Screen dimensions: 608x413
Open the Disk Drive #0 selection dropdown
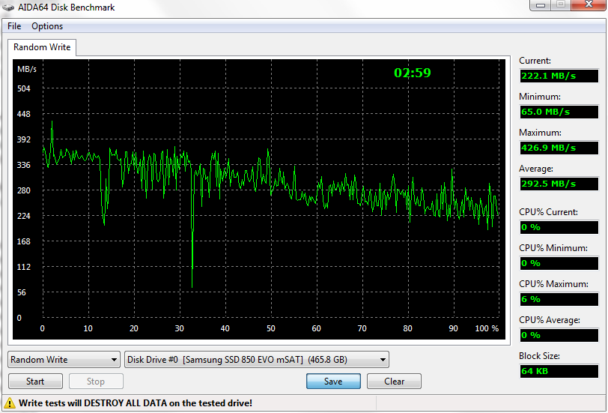(x=257, y=360)
